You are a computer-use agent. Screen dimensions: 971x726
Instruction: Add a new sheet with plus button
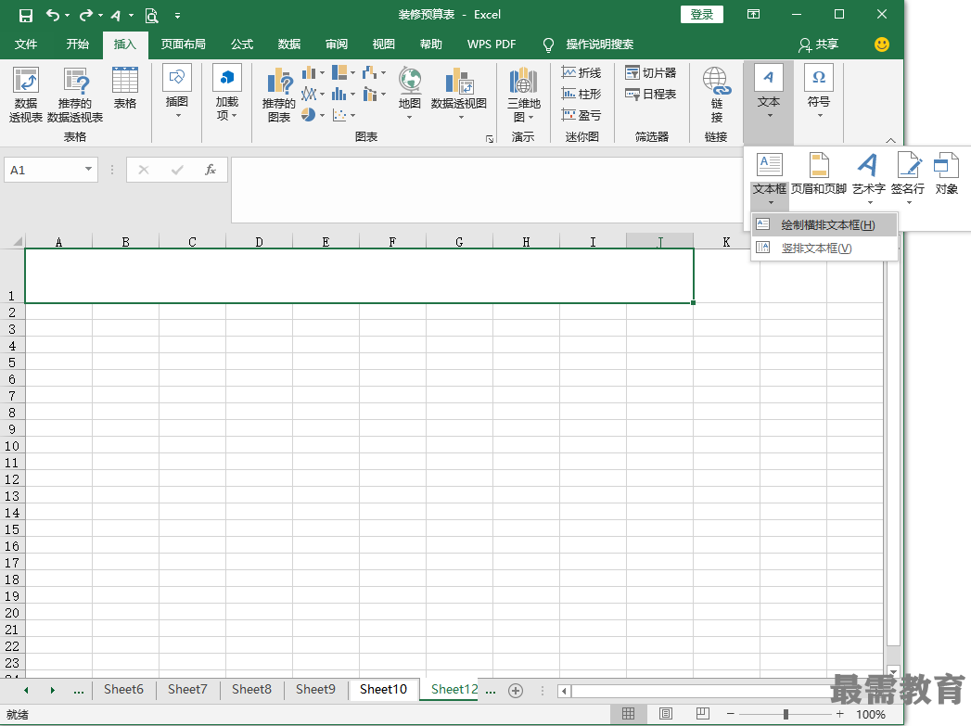coord(516,690)
